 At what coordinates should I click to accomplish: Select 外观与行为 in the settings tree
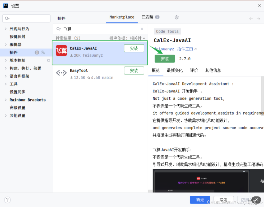click(19, 29)
